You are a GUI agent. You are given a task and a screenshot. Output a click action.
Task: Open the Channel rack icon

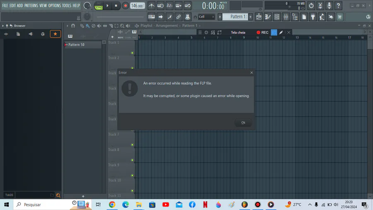[277, 17]
